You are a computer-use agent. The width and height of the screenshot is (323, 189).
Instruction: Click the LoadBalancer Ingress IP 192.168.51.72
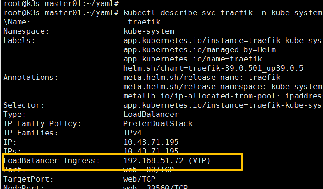tap(153, 161)
